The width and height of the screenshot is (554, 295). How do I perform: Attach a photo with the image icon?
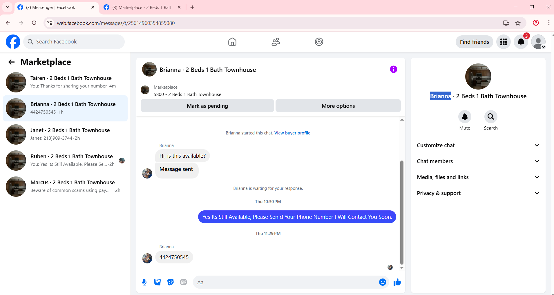point(157,282)
